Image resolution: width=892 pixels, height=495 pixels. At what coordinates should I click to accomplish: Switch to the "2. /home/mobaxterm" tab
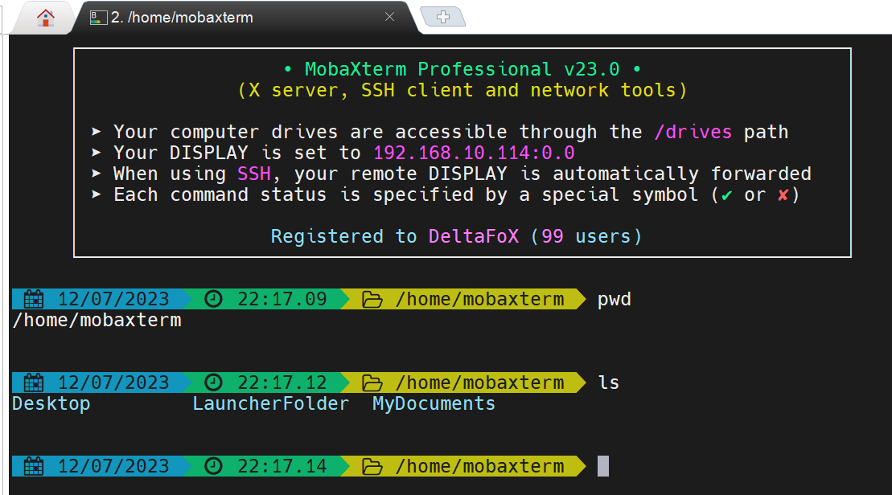pyautogui.click(x=181, y=17)
